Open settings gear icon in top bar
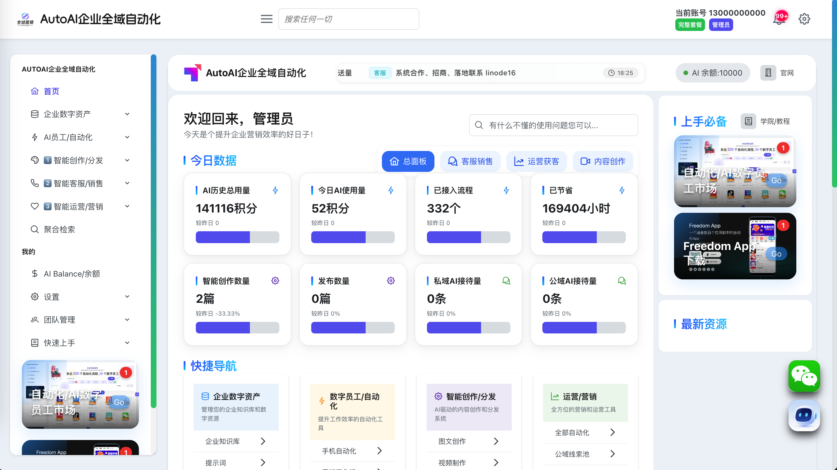Viewport: 837px width, 470px height. tap(804, 19)
